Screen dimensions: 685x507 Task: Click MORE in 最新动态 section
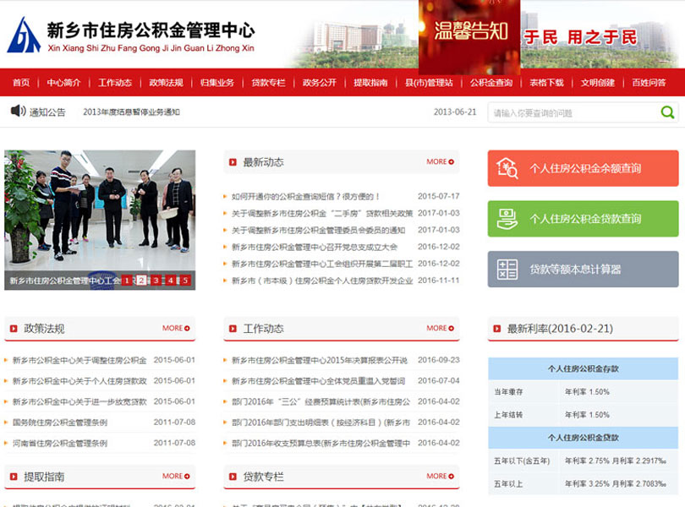(x=440, y=161)
